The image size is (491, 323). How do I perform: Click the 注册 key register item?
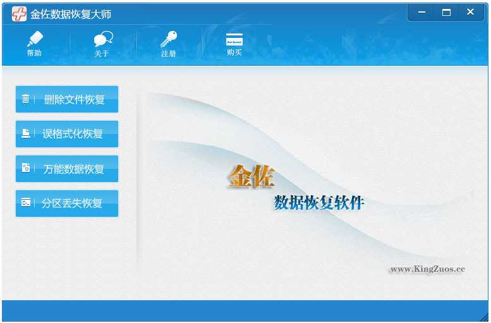coord(169,44)
